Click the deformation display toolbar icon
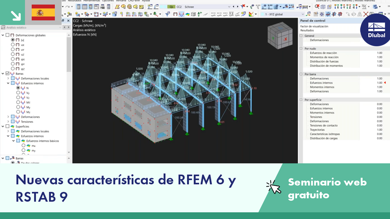Image resolution: width=390 pixels, height=219 pixels. point(175,14)
